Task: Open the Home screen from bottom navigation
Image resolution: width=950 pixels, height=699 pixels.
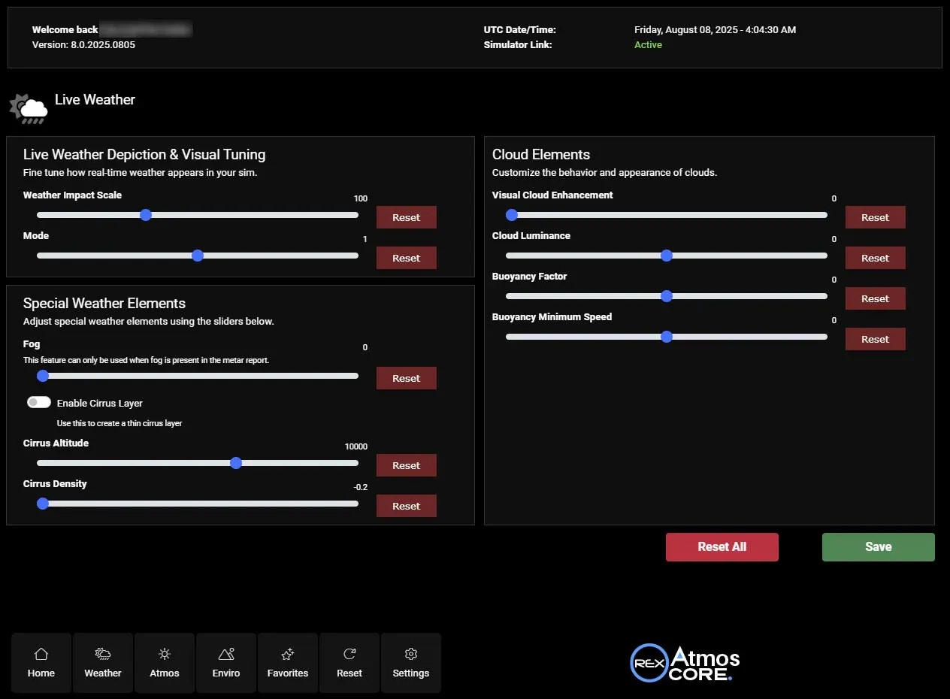Action: coord(41,662)
